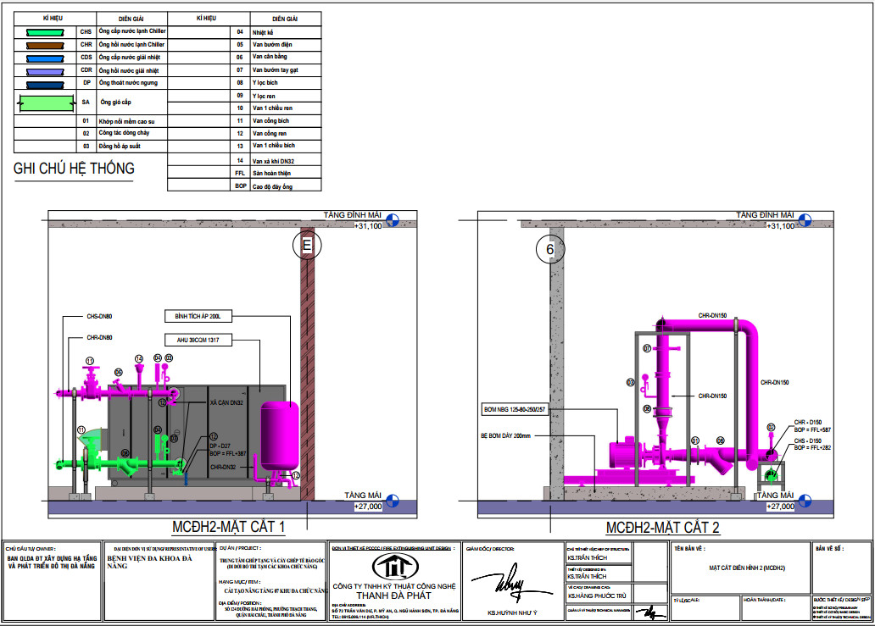Click the level marker at Tầng Đỉnh Mái +31,100 in section 2
Screen dimensions: 875x626
click(804, 219)
